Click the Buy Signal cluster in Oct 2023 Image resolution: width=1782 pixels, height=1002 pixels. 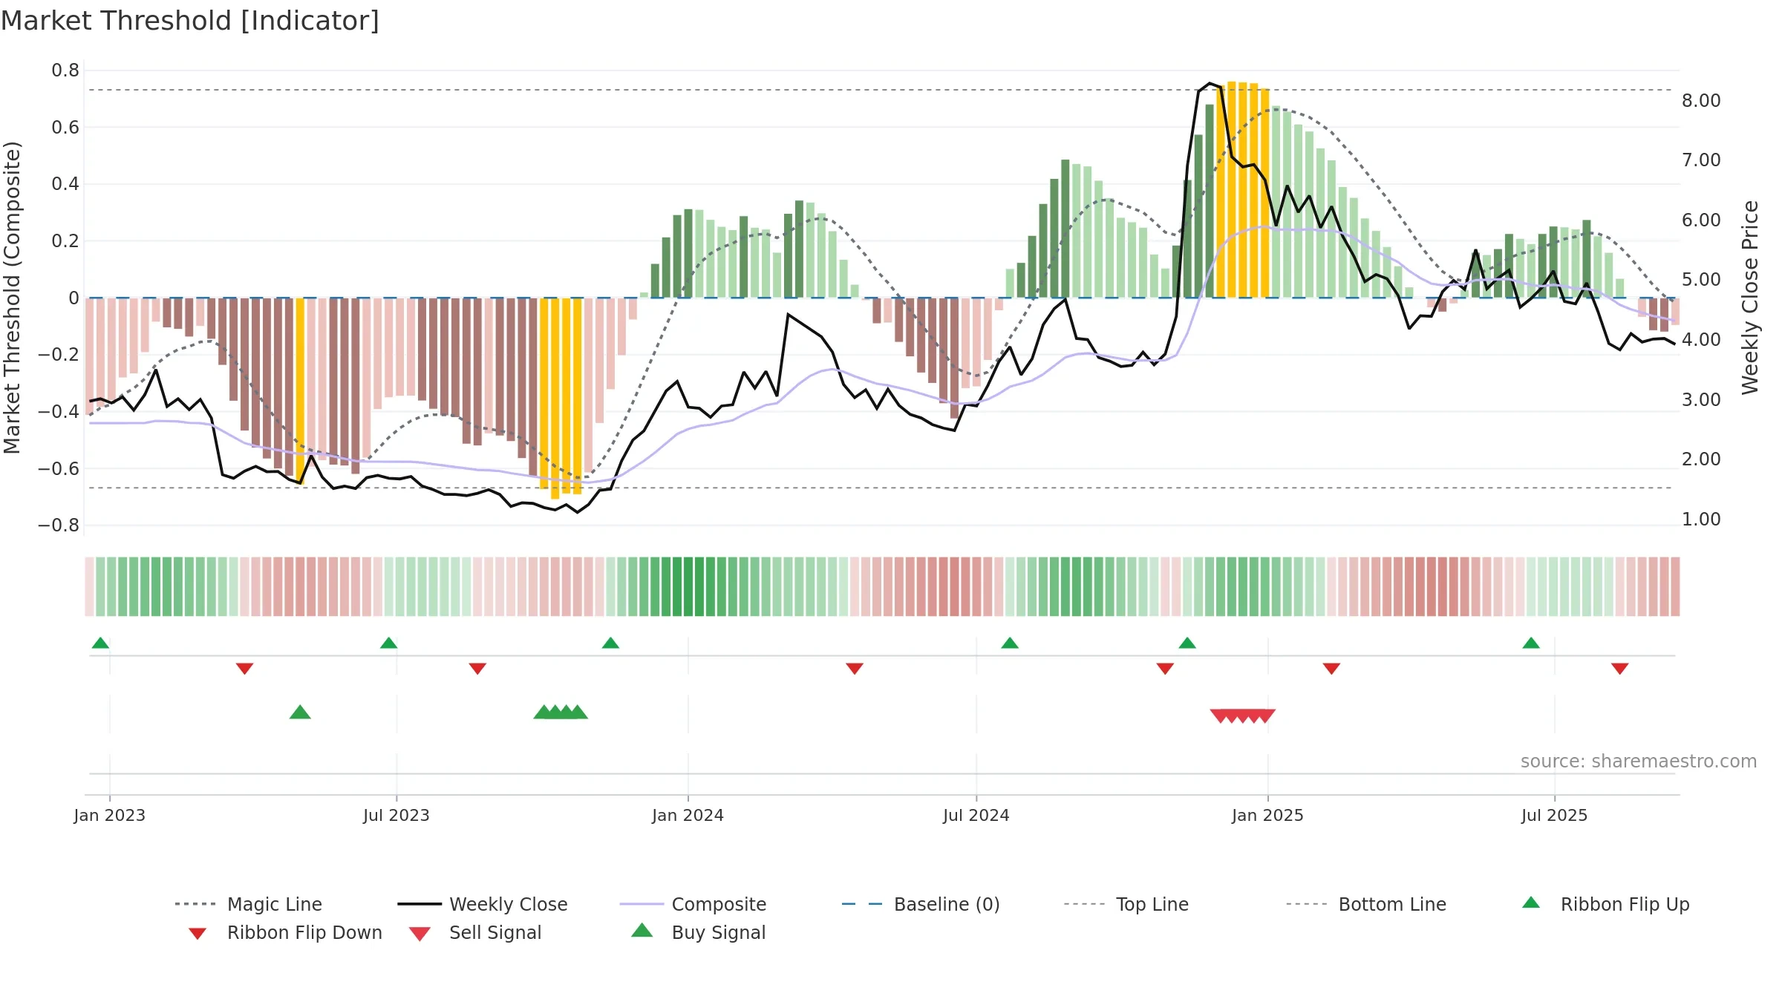(x=561, y=713)
